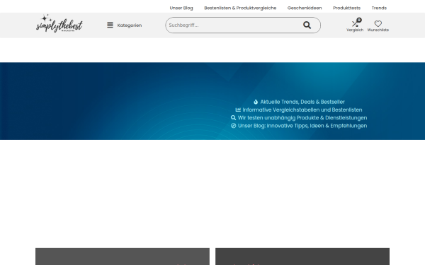This screenshot has height=265, width=425.
Task: Open Geschenkideen menu item
Action: click(x=305, y=8)
